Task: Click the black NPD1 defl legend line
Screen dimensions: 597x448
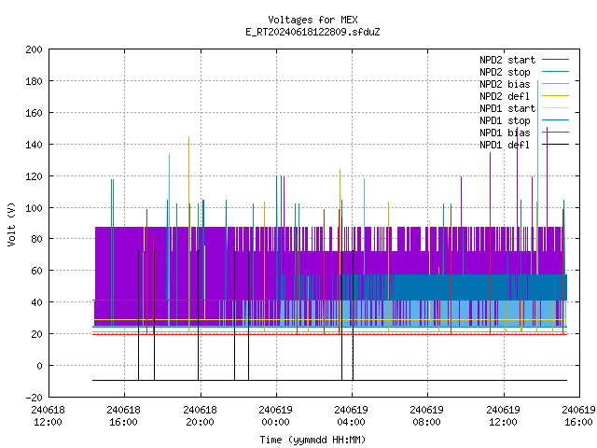Action: click(556, 145)
